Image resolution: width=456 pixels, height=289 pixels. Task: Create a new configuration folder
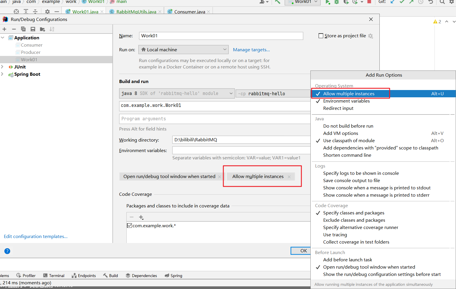click(x=43, y=29)
